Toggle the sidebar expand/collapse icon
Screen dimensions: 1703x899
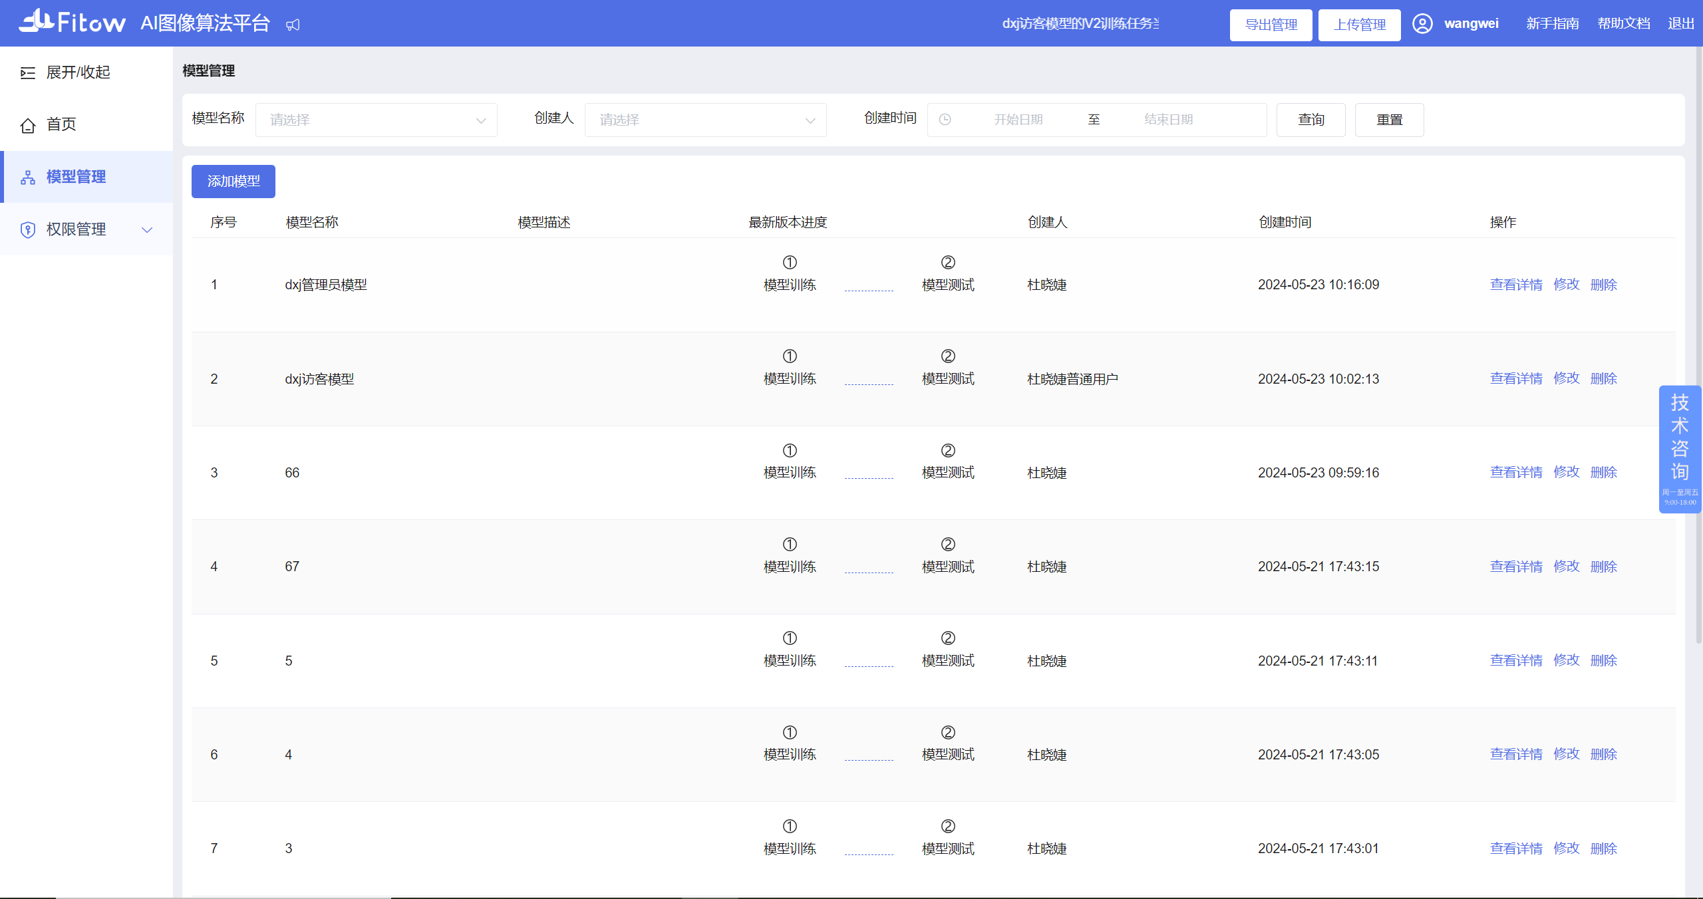coord(28,72)
